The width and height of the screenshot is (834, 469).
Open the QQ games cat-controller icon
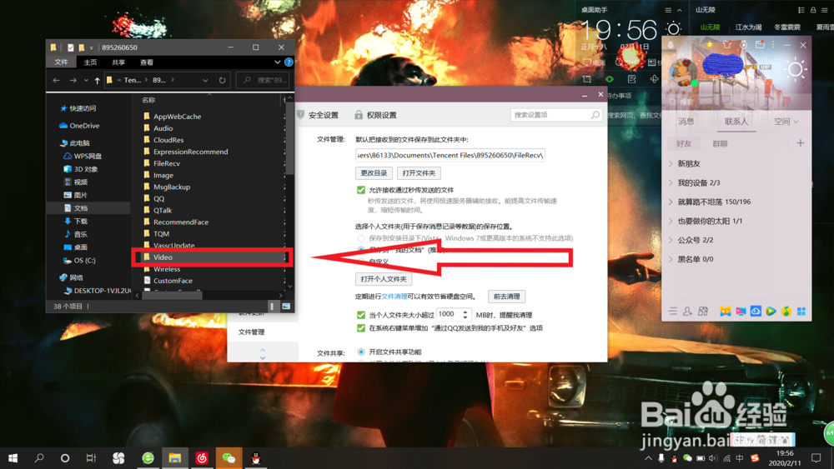point(725,312)
